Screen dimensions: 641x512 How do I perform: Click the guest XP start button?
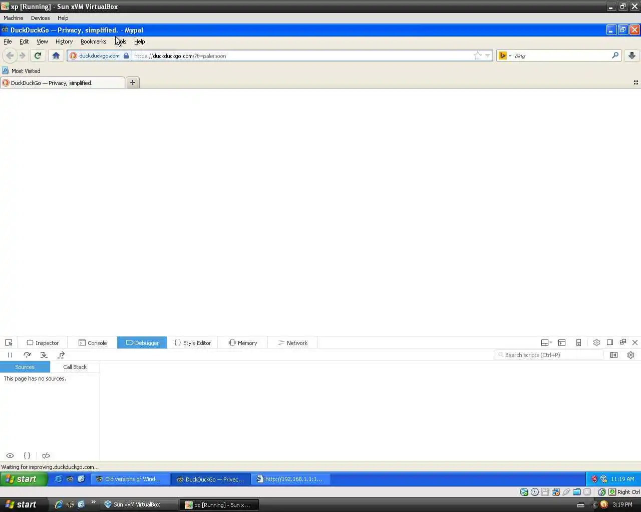24,479
